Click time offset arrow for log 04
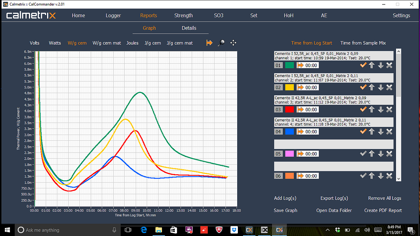The height and width of the screenshot is (236, 420). (301, 132)
